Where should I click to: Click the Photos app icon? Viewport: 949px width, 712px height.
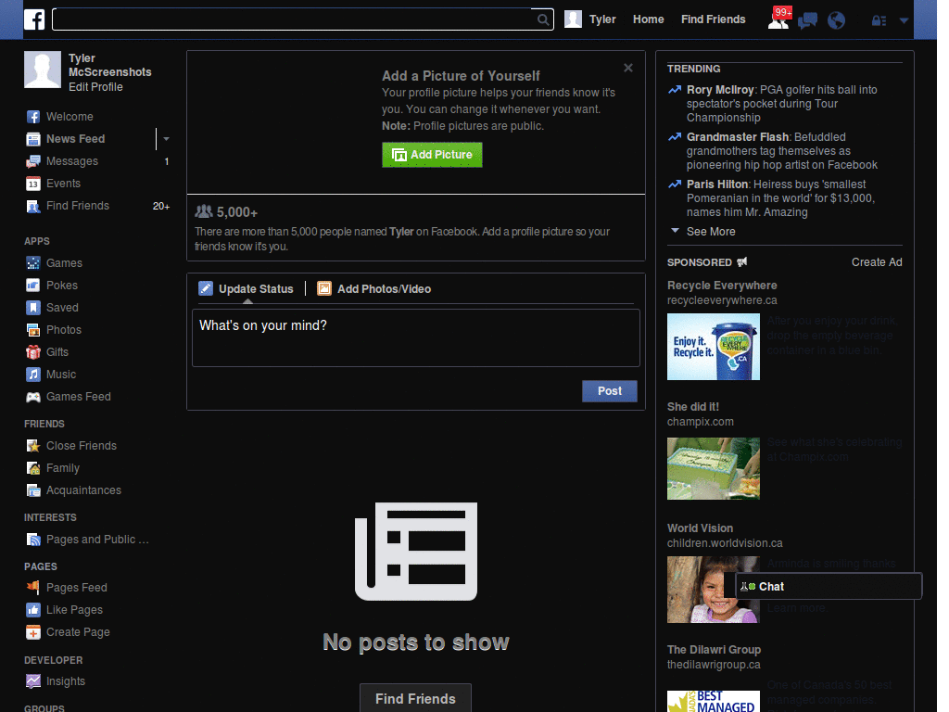click(x=33, y=330)
